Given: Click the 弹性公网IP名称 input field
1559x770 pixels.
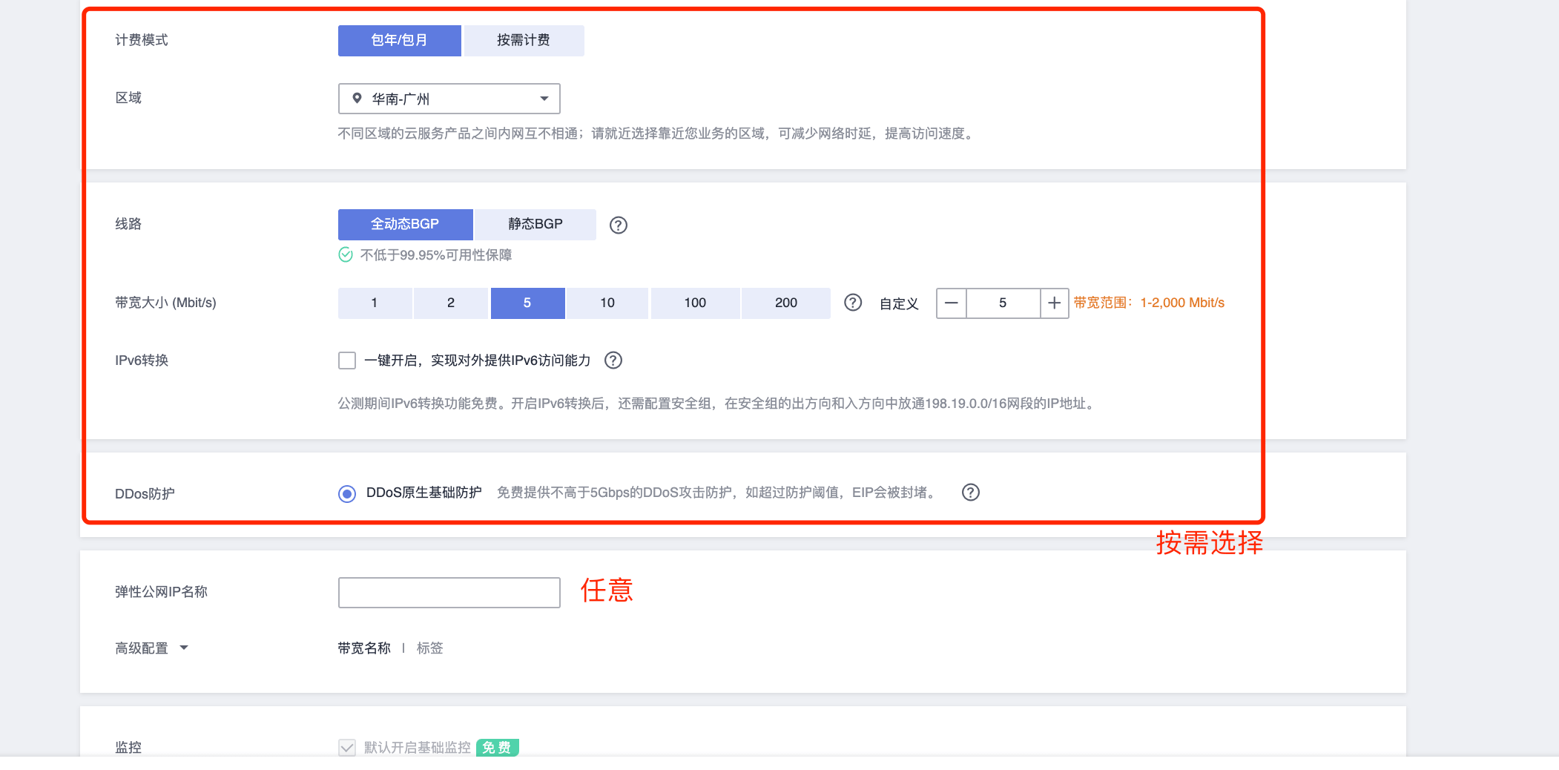Looking at the screenshot, I should point(449,593).
